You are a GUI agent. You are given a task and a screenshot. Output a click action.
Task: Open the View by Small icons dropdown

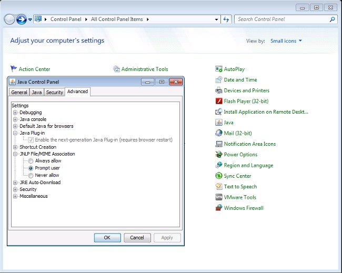click(286, 41)
